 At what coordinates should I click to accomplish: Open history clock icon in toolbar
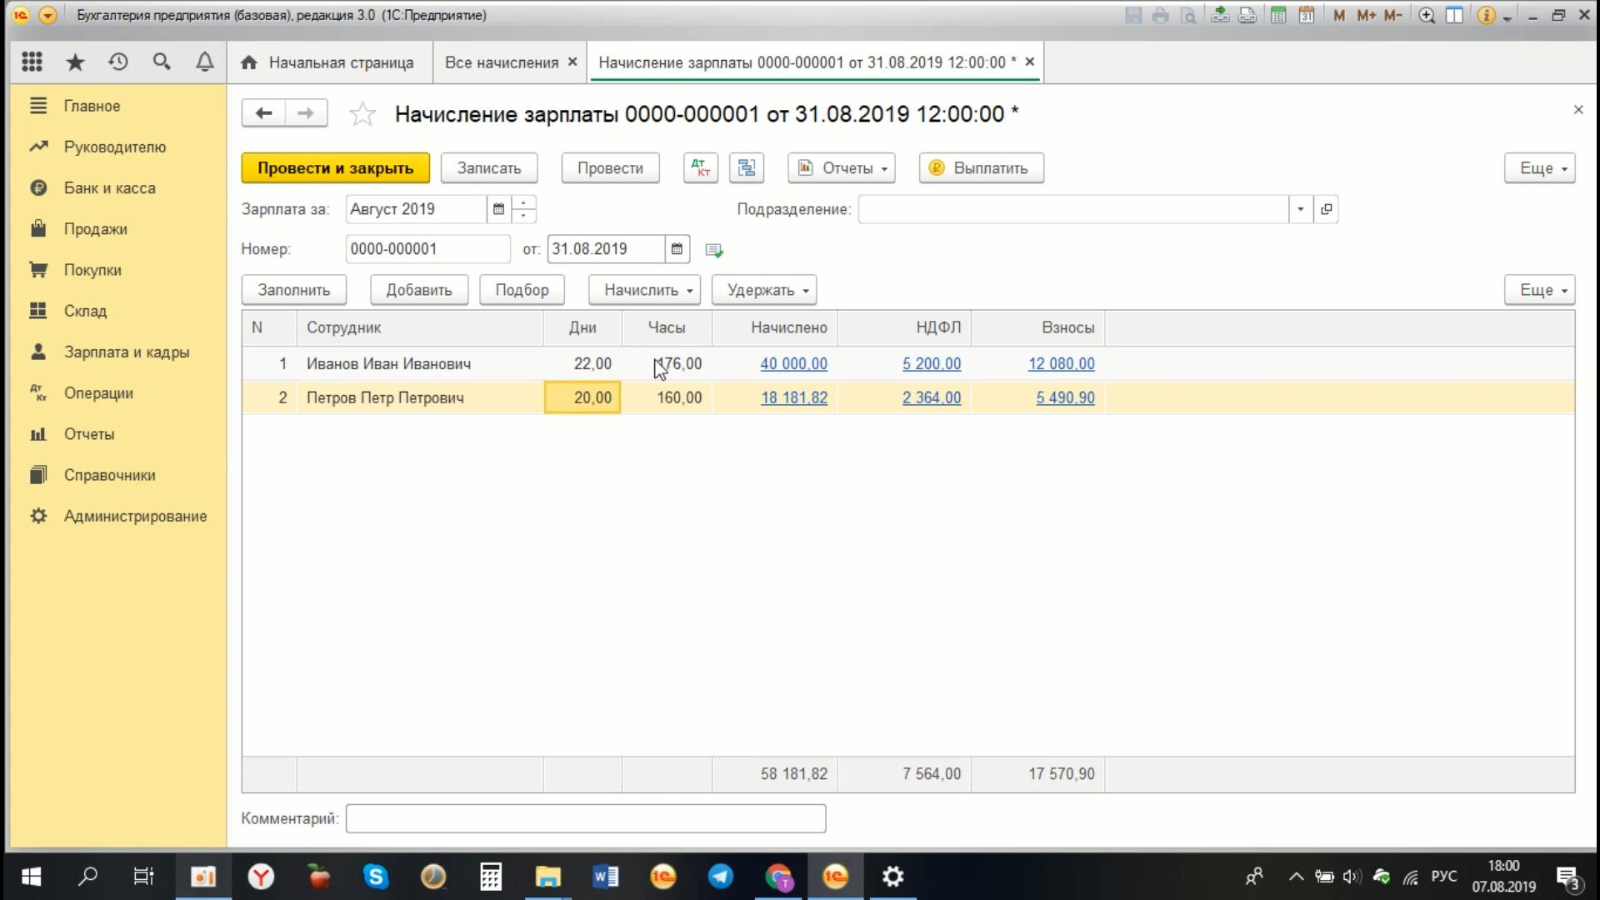[118, 62]
